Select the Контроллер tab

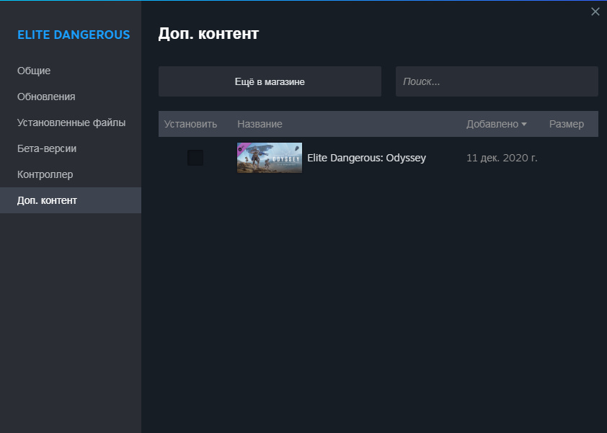71,174
